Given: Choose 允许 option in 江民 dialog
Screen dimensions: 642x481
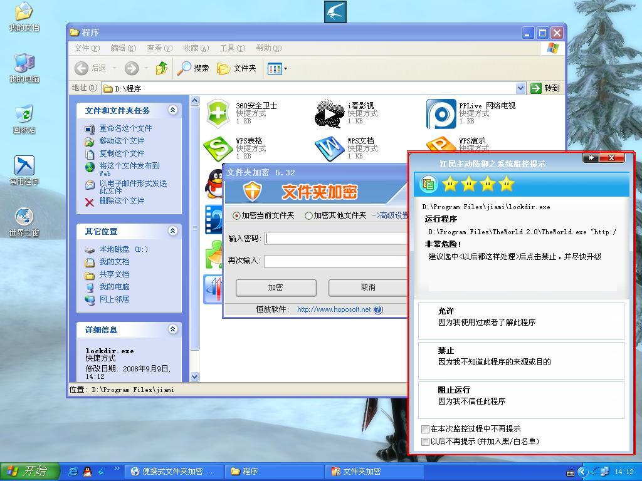Looking at the screenshot, I should pos(521,321).
